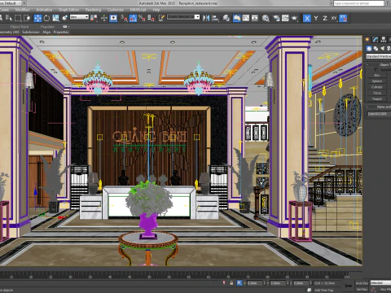
Task: Click Edit Named Selection Sets icon
Action: [x=161, y=18]
